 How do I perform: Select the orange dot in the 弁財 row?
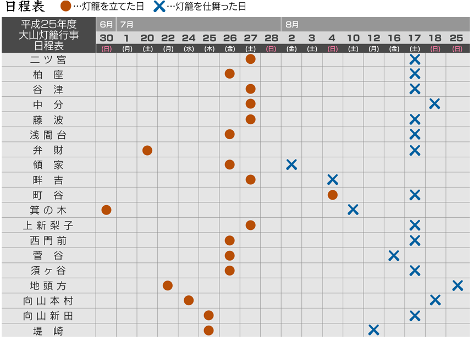pyautogui.click(x=147, y=150)
